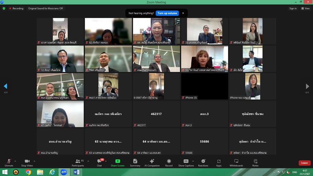Toggle Show Captions
This screenshot has height=176, width=313.
[186, 162]
